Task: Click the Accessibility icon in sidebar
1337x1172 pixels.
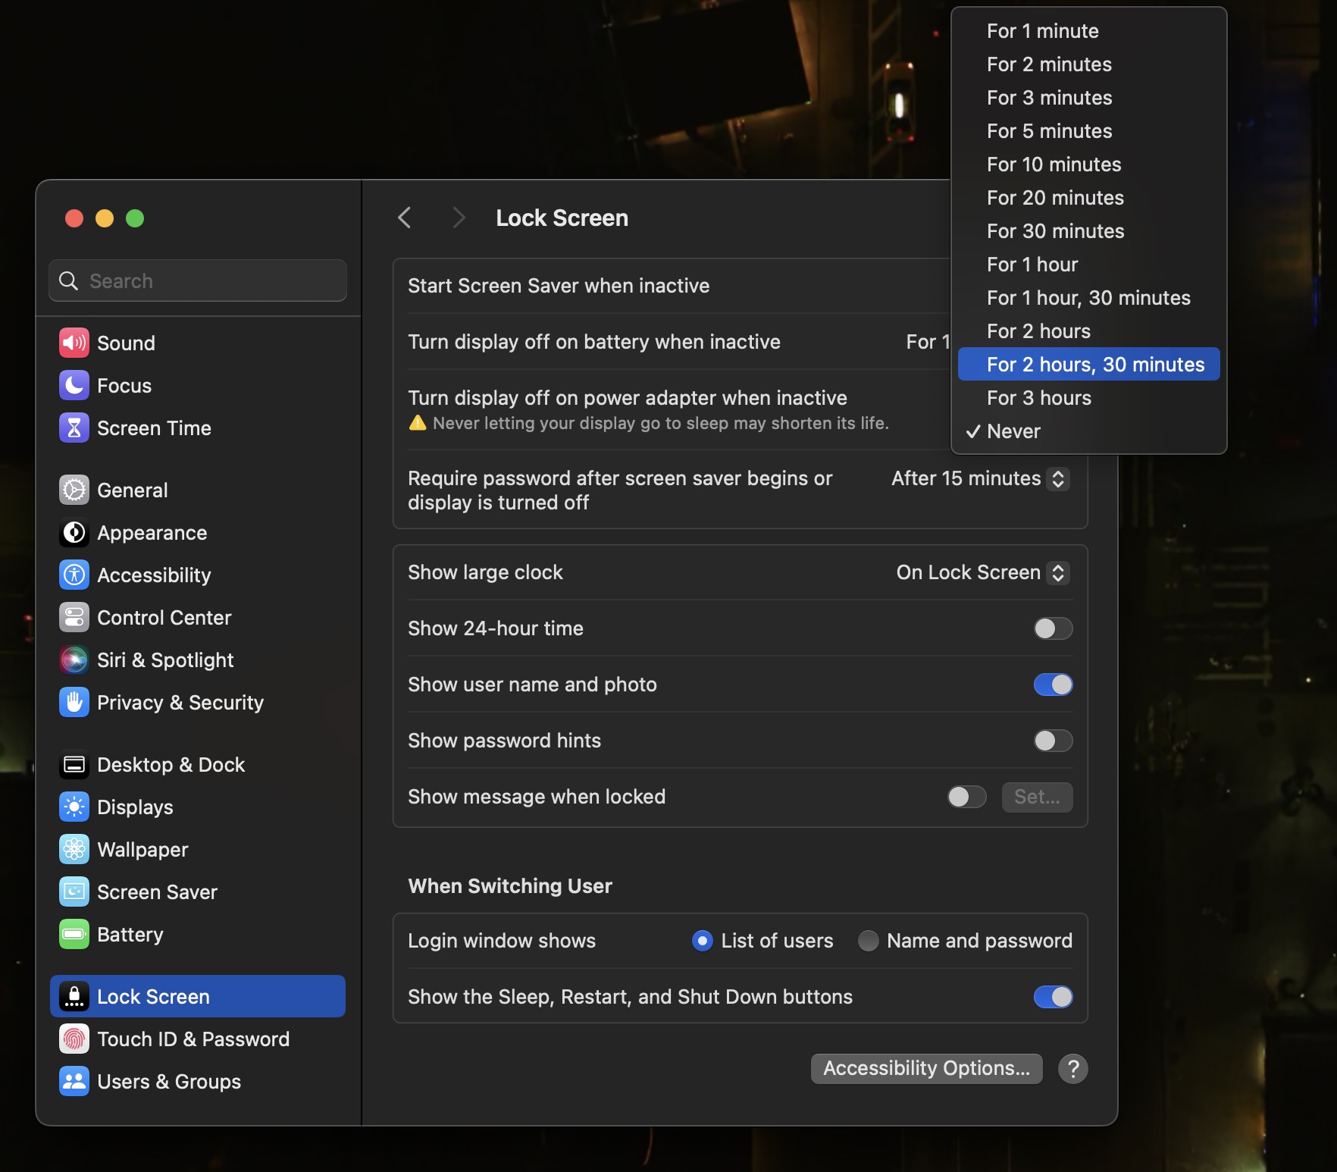Action: coord(74,575)
